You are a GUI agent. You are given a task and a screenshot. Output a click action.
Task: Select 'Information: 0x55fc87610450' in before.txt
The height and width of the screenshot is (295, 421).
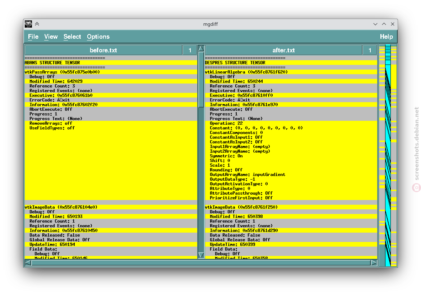point(111,230)
